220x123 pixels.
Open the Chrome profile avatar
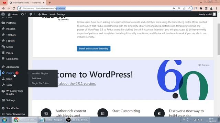point(211,8)
